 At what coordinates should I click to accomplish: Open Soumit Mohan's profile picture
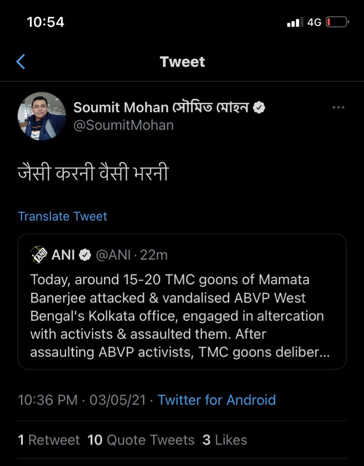[x=41, y=116]
